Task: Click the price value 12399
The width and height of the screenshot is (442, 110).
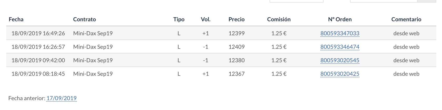Action: point(236,33)
